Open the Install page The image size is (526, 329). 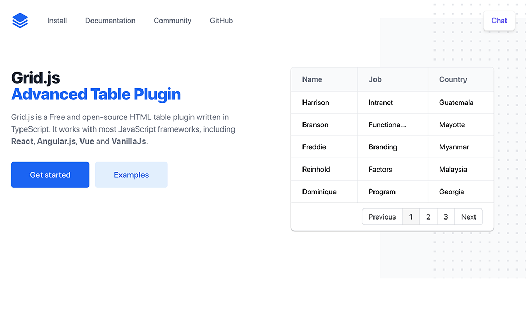(57, 21)
